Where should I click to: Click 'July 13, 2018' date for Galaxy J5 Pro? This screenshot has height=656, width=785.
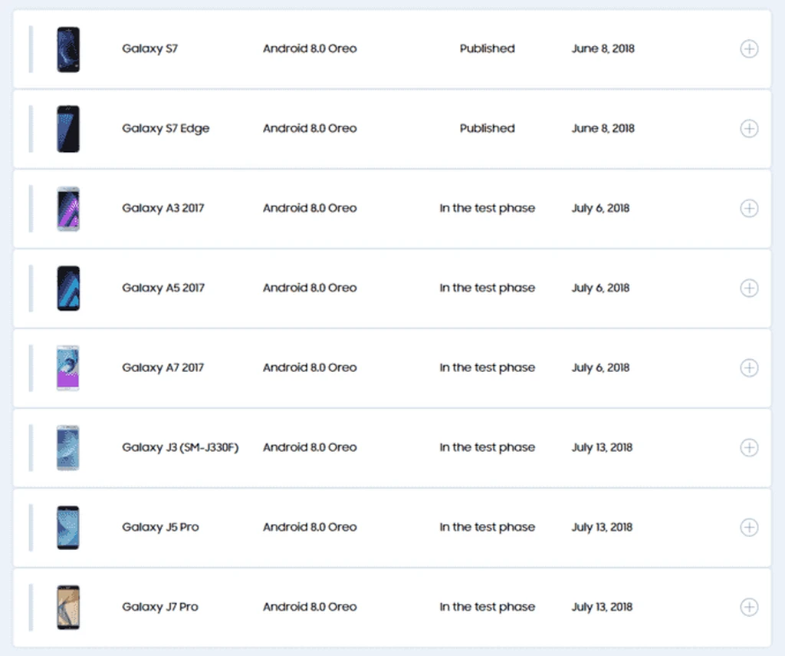pyautogui.click(x=603, y=526)
